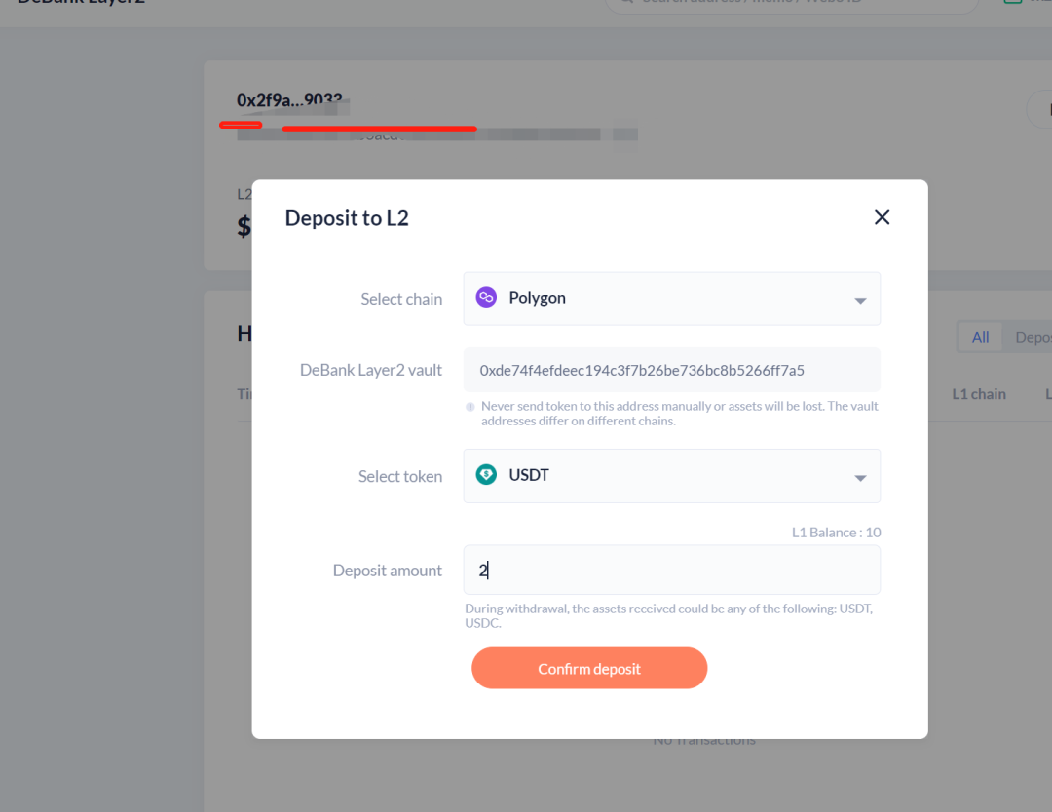This screenshot has height=812, width=1052.
Task: Click the green icon in the top-right corner
Action: (1012, 2)
